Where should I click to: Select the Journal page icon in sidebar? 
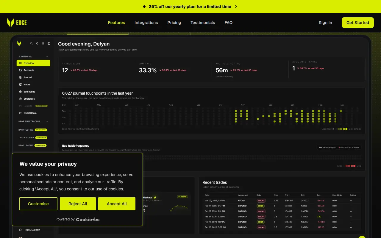click(x=21, y=77)
